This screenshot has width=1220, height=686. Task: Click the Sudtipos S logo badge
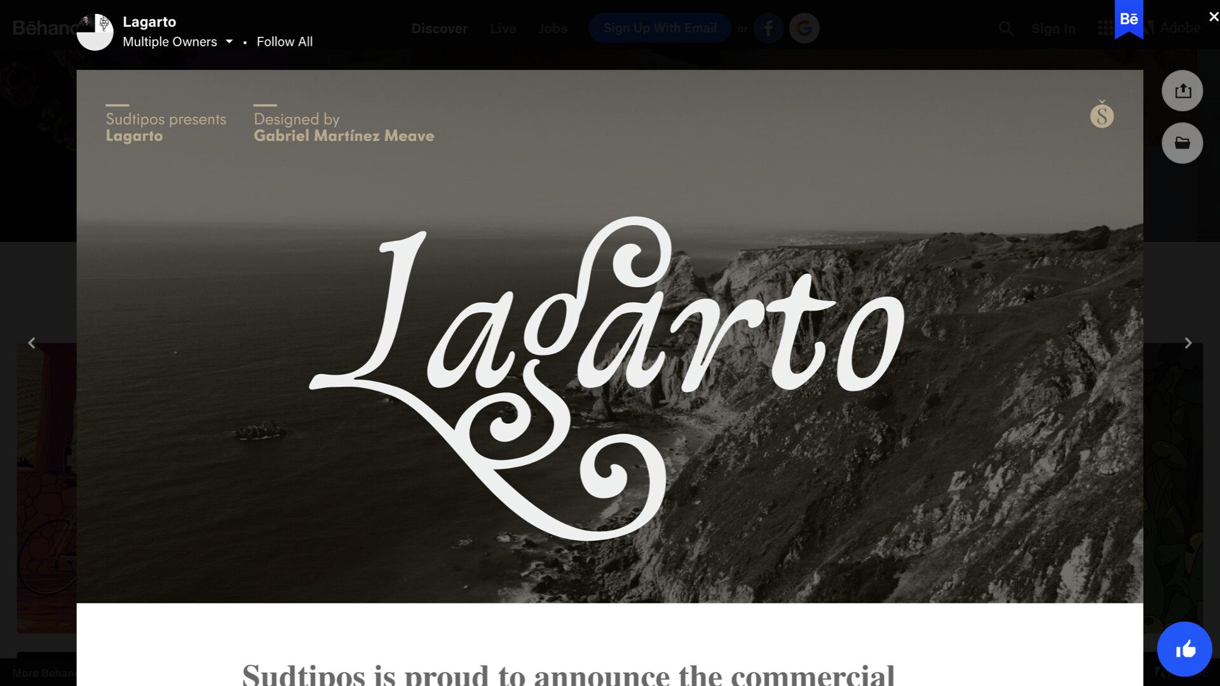pos(1102,115)
